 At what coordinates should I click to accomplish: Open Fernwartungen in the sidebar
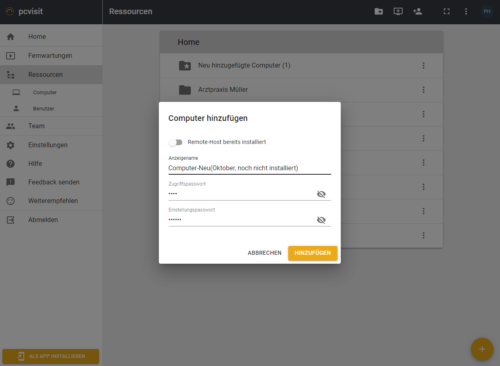pos(50,56)
